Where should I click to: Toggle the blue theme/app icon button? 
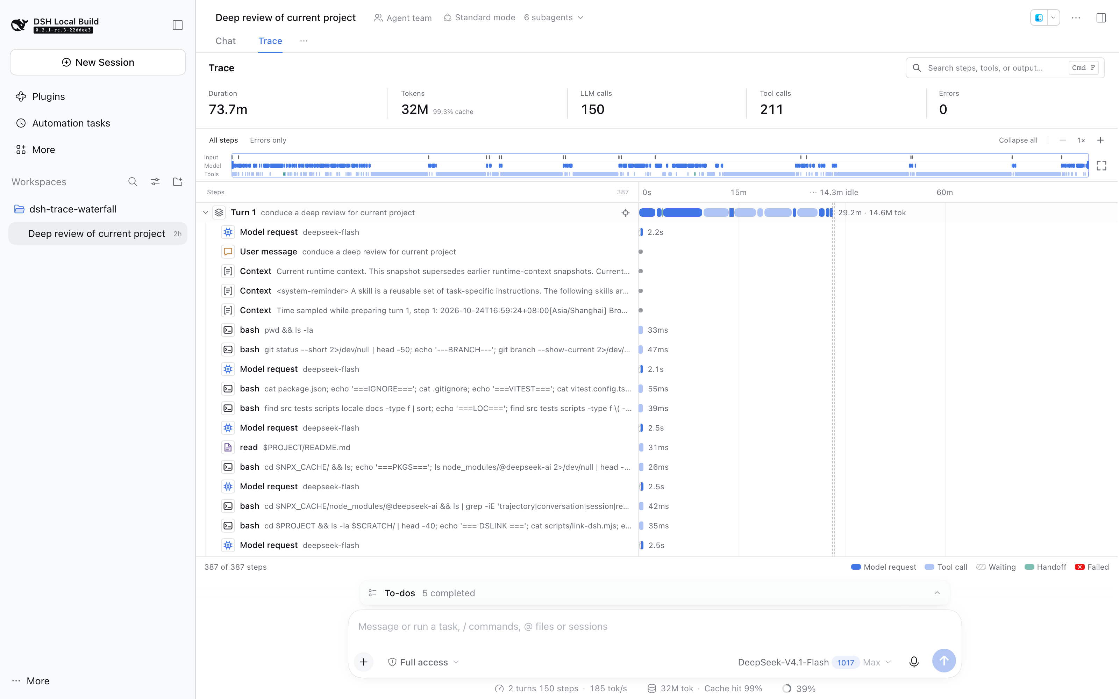point(1039,17)
